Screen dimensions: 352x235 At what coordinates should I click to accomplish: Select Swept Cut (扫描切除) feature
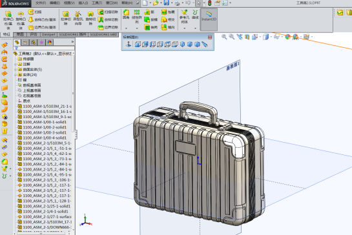pyautogui.click(x=108, y=12)
